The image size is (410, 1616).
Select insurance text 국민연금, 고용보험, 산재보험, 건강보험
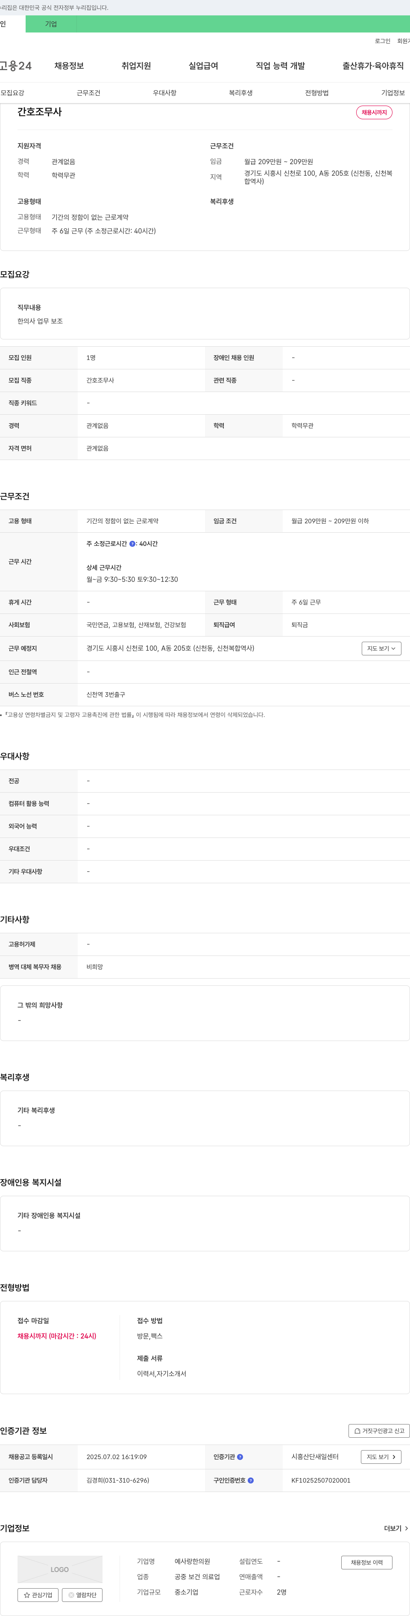click(x=136, y=625)
